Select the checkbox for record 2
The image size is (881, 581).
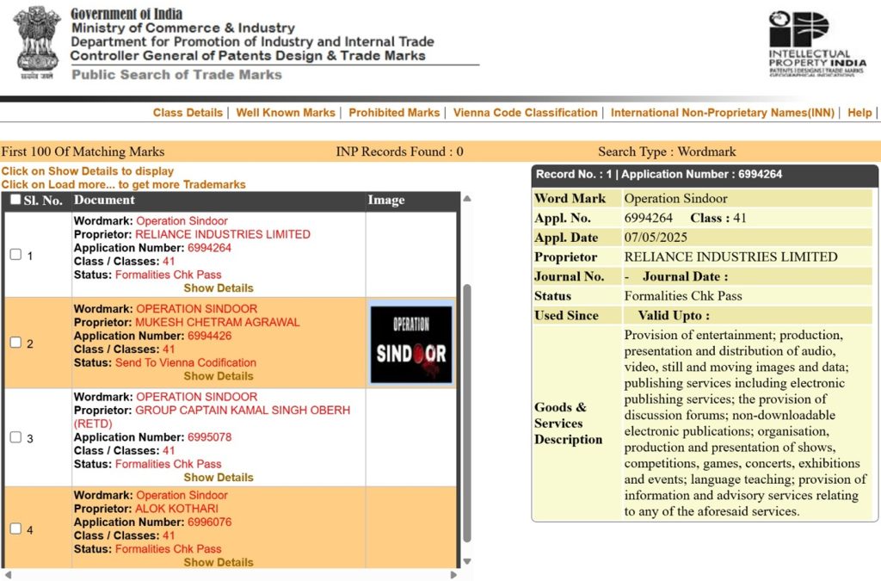point(15,343)
